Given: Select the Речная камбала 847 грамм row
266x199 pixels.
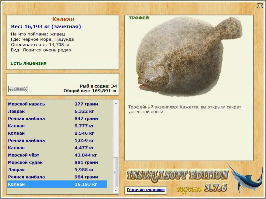Looking at the screenshot, I should pos(57,118).
